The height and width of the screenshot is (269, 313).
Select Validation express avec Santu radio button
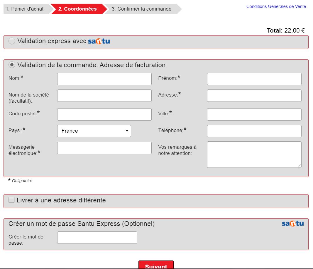(x=12, y=41)
